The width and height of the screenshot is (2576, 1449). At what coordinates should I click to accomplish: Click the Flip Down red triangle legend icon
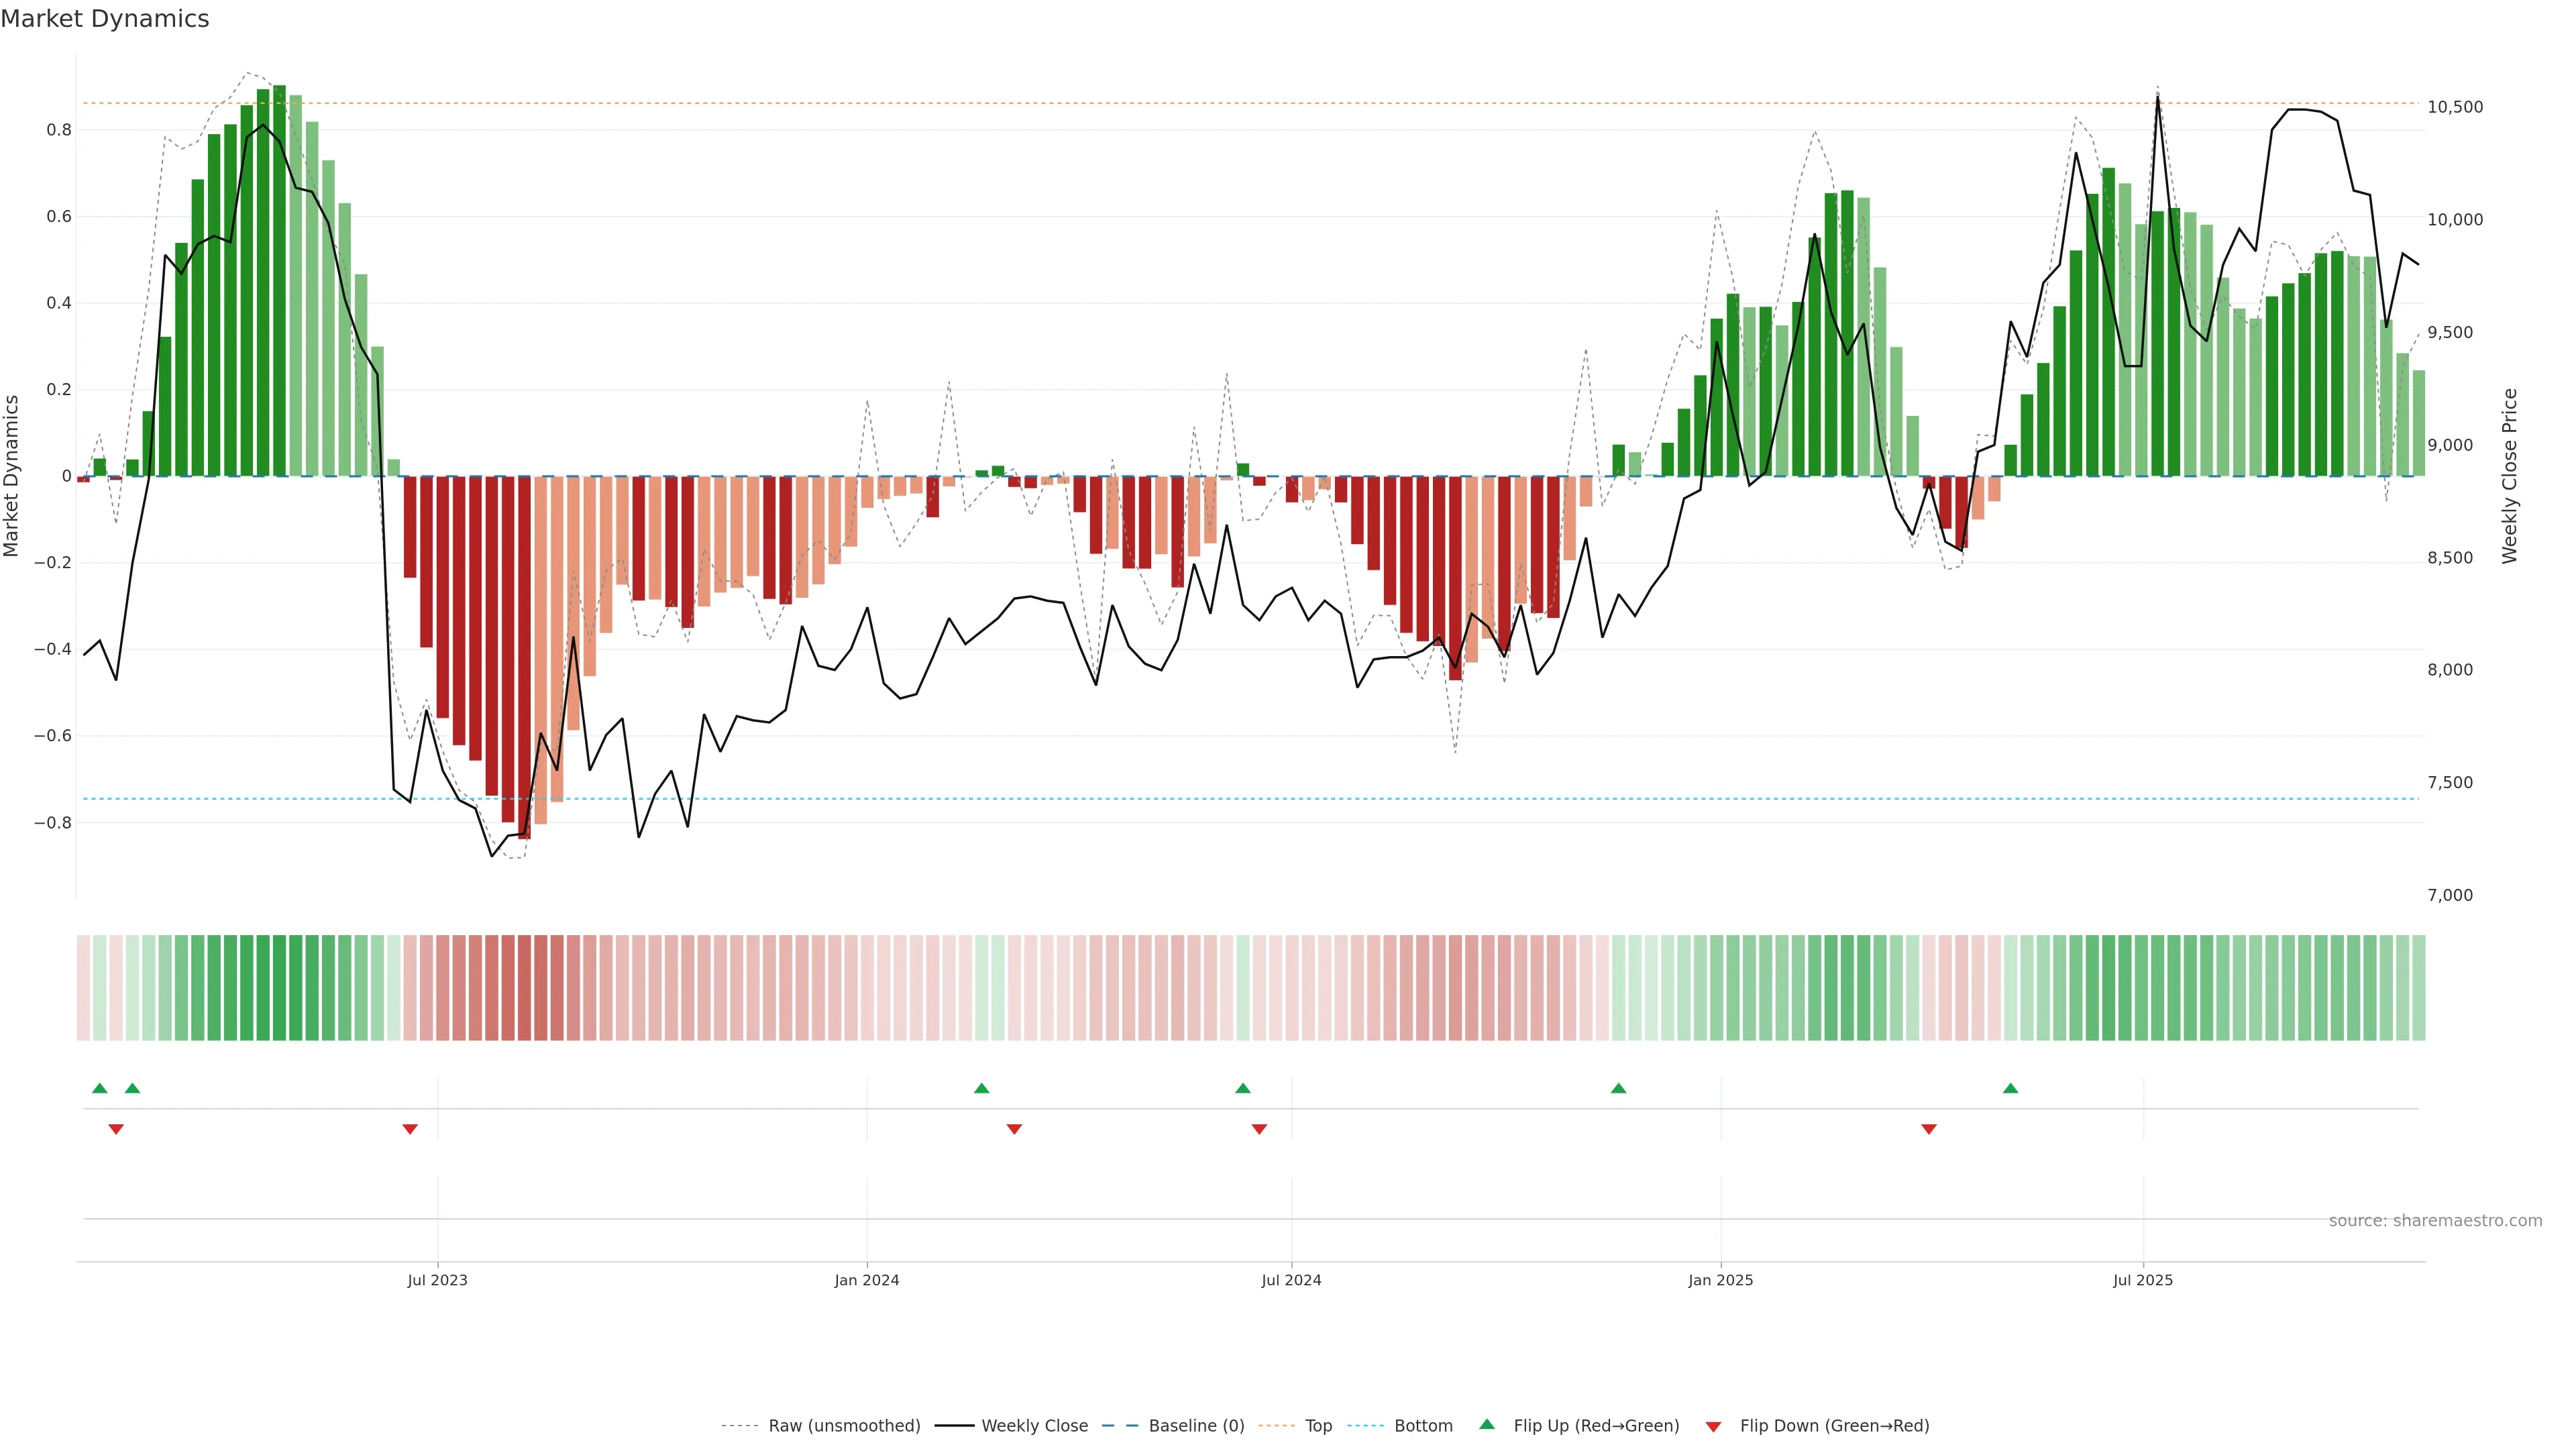point(1713,1426)
